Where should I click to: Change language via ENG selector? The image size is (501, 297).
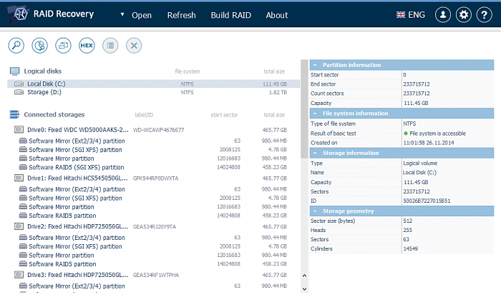point(411,15)
